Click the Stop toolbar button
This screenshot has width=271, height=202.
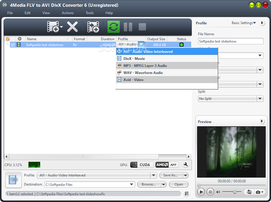pyautogui.click(x=142, y=27)
